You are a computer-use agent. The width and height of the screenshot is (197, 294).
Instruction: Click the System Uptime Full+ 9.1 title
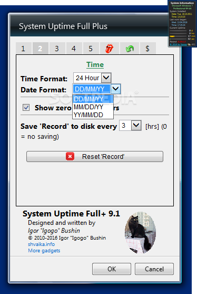[71, 214]
